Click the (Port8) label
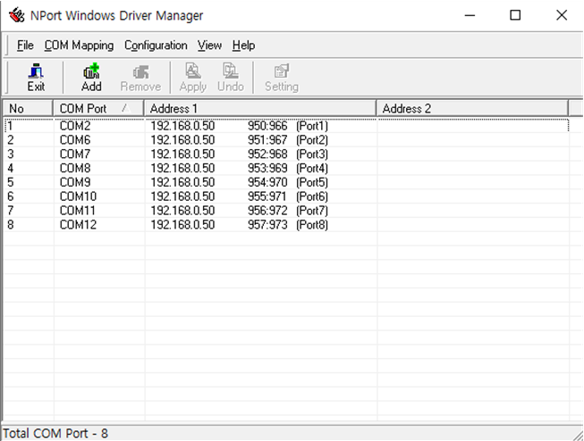This screenshot has height=441, width=584. click(x=312, y=225)
